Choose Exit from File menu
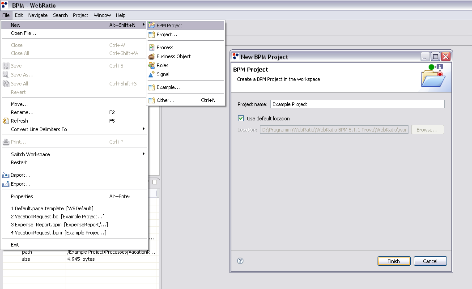The image size is (472, 289). (74, 245)
